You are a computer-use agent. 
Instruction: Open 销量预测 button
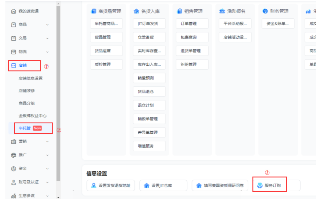pos(149,78)
